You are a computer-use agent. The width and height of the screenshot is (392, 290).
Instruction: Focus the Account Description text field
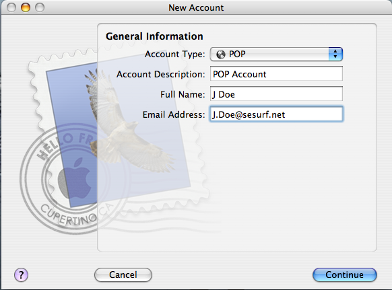pos(276,74)
